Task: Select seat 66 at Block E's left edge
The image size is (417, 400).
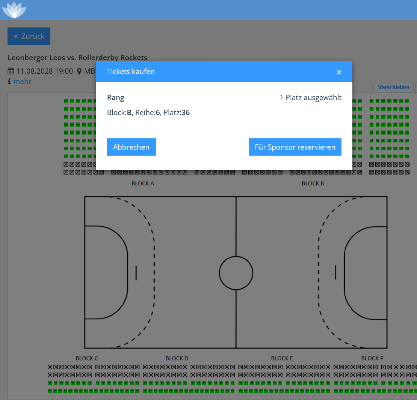Action: (240, 391)
